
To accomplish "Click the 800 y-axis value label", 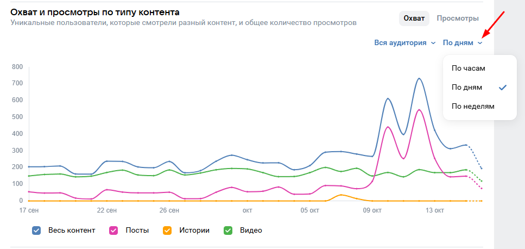I will pos(17,67).
